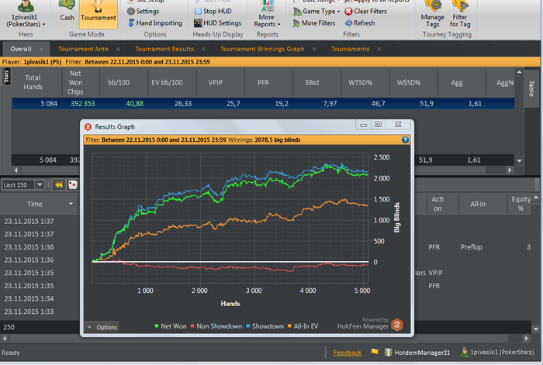Viewport: 543px width, 365px height.
Task: Click the hands list right scroll arrow
Action: [x=527, y=339]
